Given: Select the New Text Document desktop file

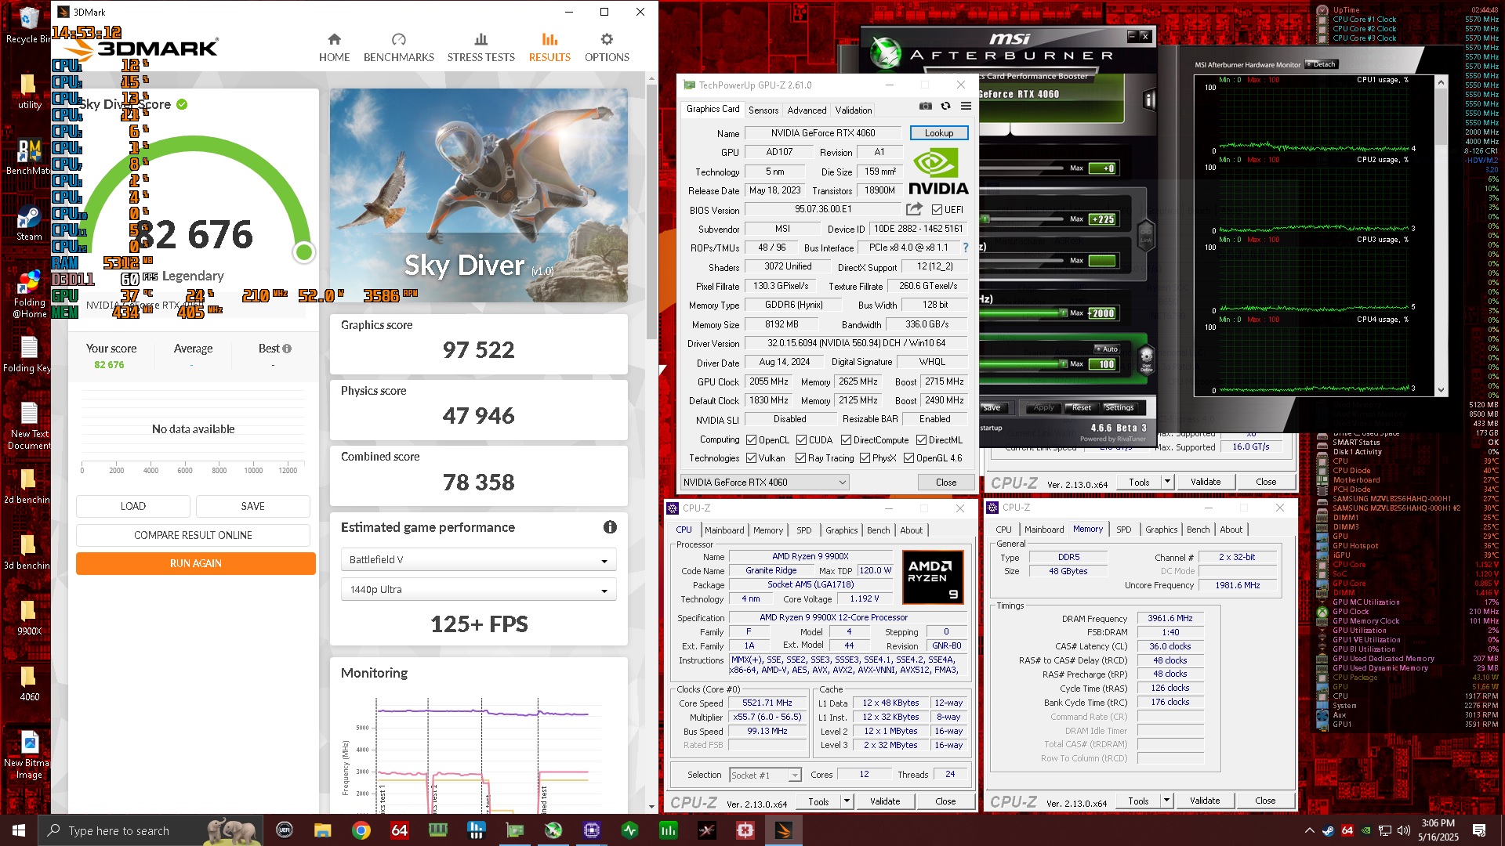Looking at the screenshot, I should (x=29, y=426).
